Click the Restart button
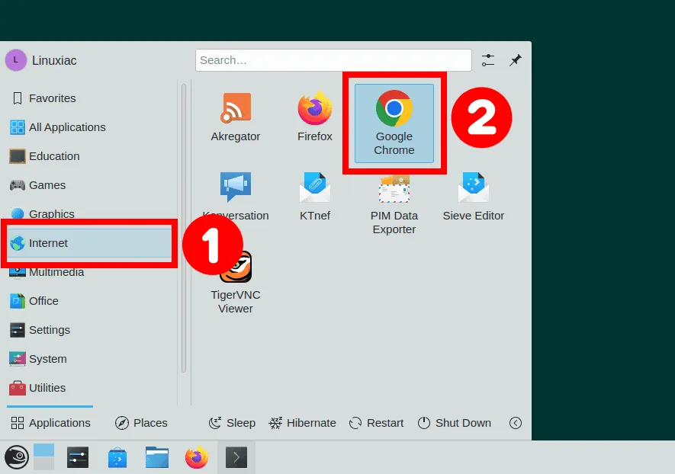The image size is (675, 474). 376,423
